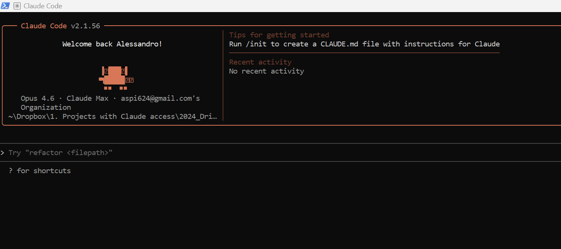This screenshot has width=561, height=249.
Task: Click the v2.1.56 version label
Action: click(x=86, y=26)
